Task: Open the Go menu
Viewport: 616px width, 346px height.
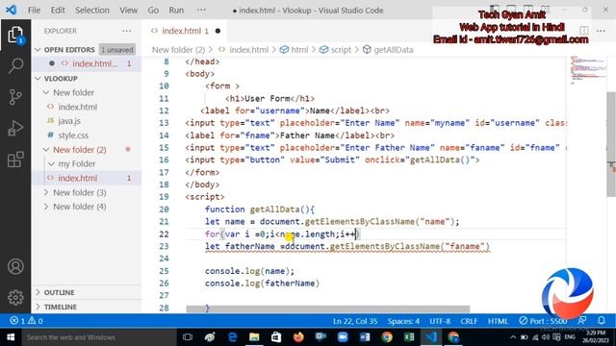Action: coord(153,11)
